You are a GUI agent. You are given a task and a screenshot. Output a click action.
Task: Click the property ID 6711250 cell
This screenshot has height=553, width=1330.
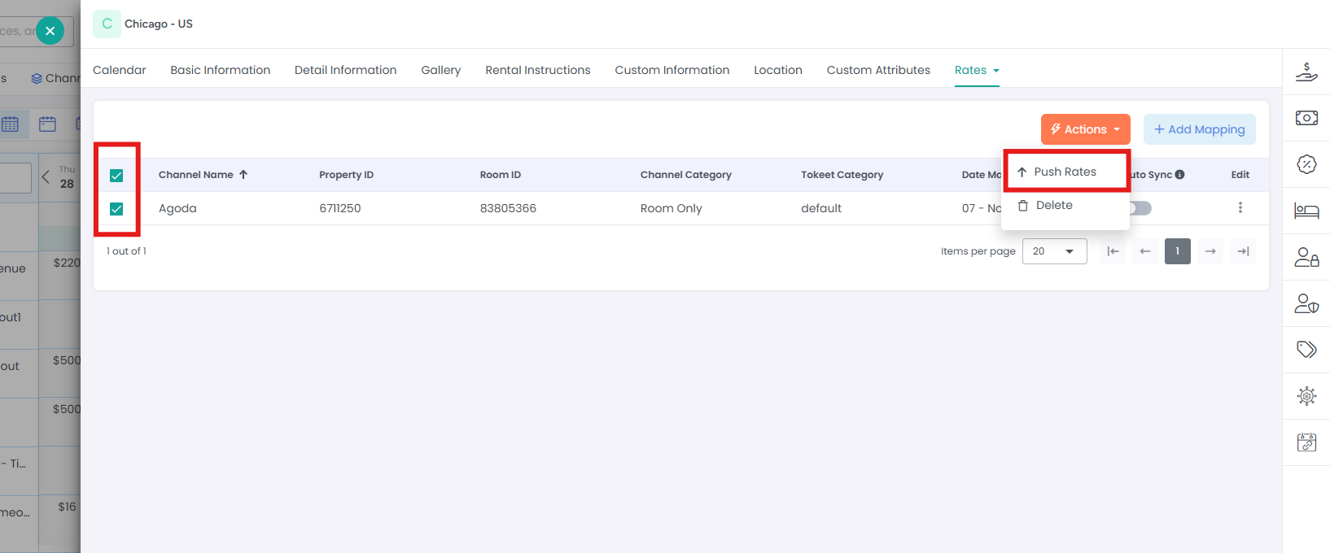339,208
